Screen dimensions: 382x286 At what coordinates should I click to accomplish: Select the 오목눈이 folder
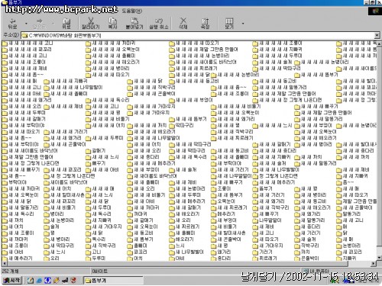(x=223, y=201)
